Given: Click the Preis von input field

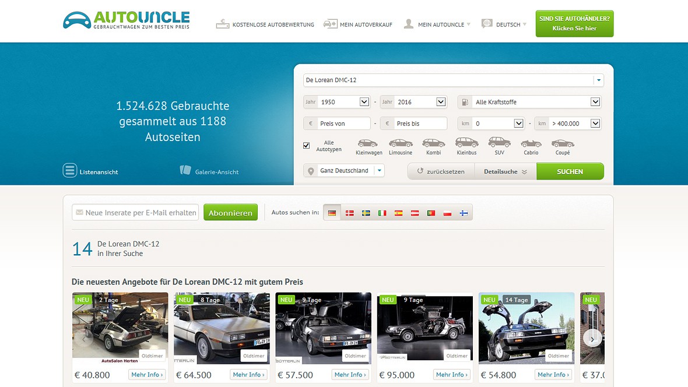Looking at the screenshot, I should [x=337, y=124].
